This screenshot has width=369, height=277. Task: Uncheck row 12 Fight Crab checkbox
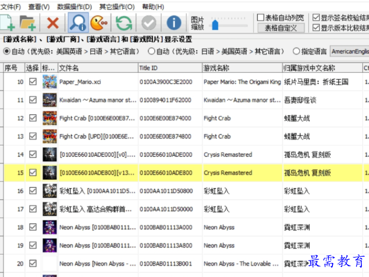[33, 118]
